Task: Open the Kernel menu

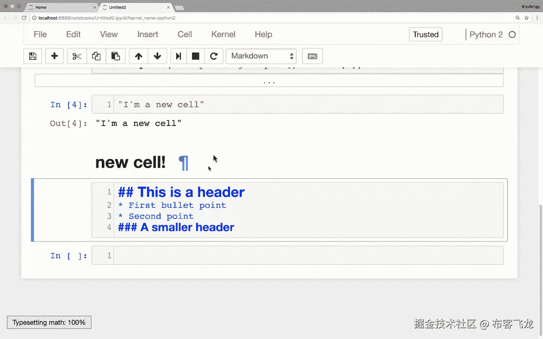Action: click(223, 34)
